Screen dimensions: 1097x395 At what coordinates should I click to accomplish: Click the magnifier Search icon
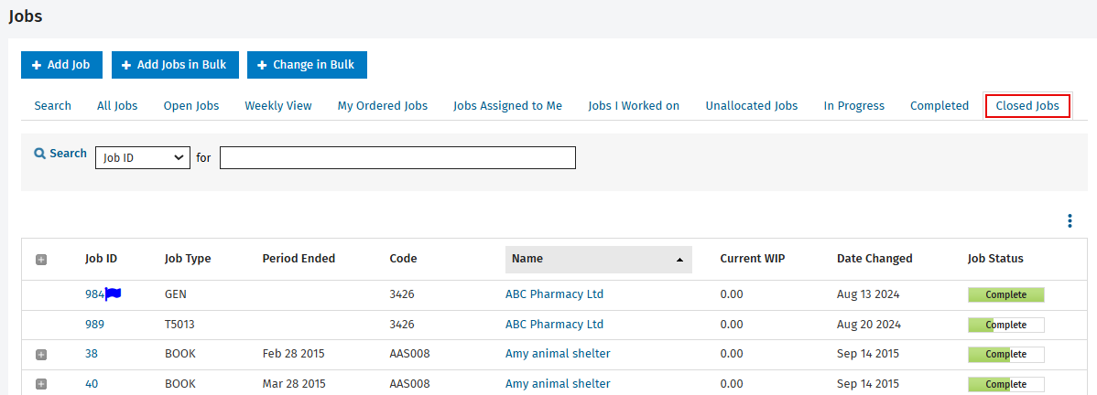point(40,154)
